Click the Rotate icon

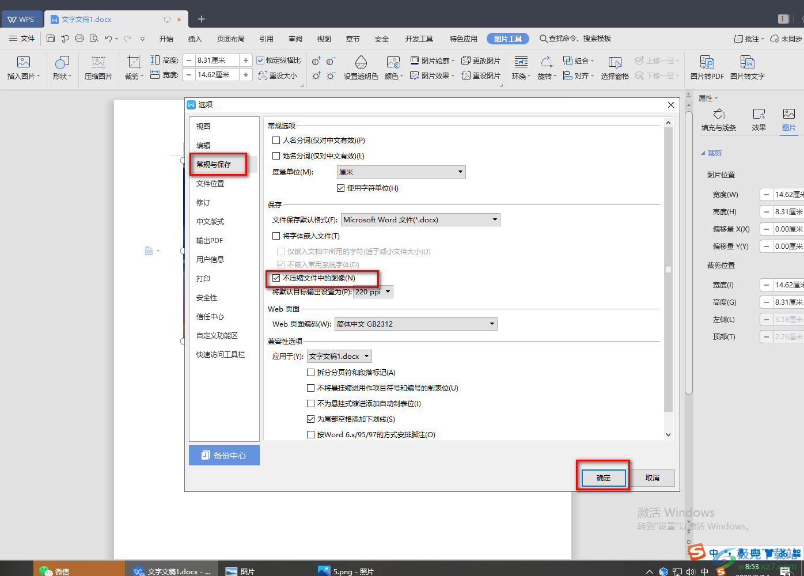547,62
